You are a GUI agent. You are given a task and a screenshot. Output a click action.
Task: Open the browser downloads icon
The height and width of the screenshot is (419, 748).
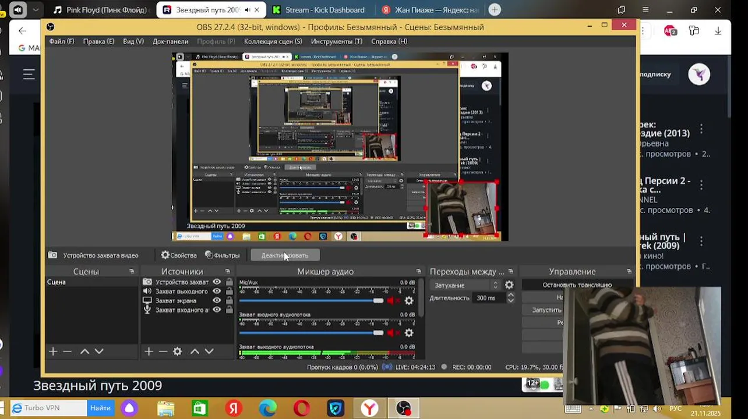point(718,31)
